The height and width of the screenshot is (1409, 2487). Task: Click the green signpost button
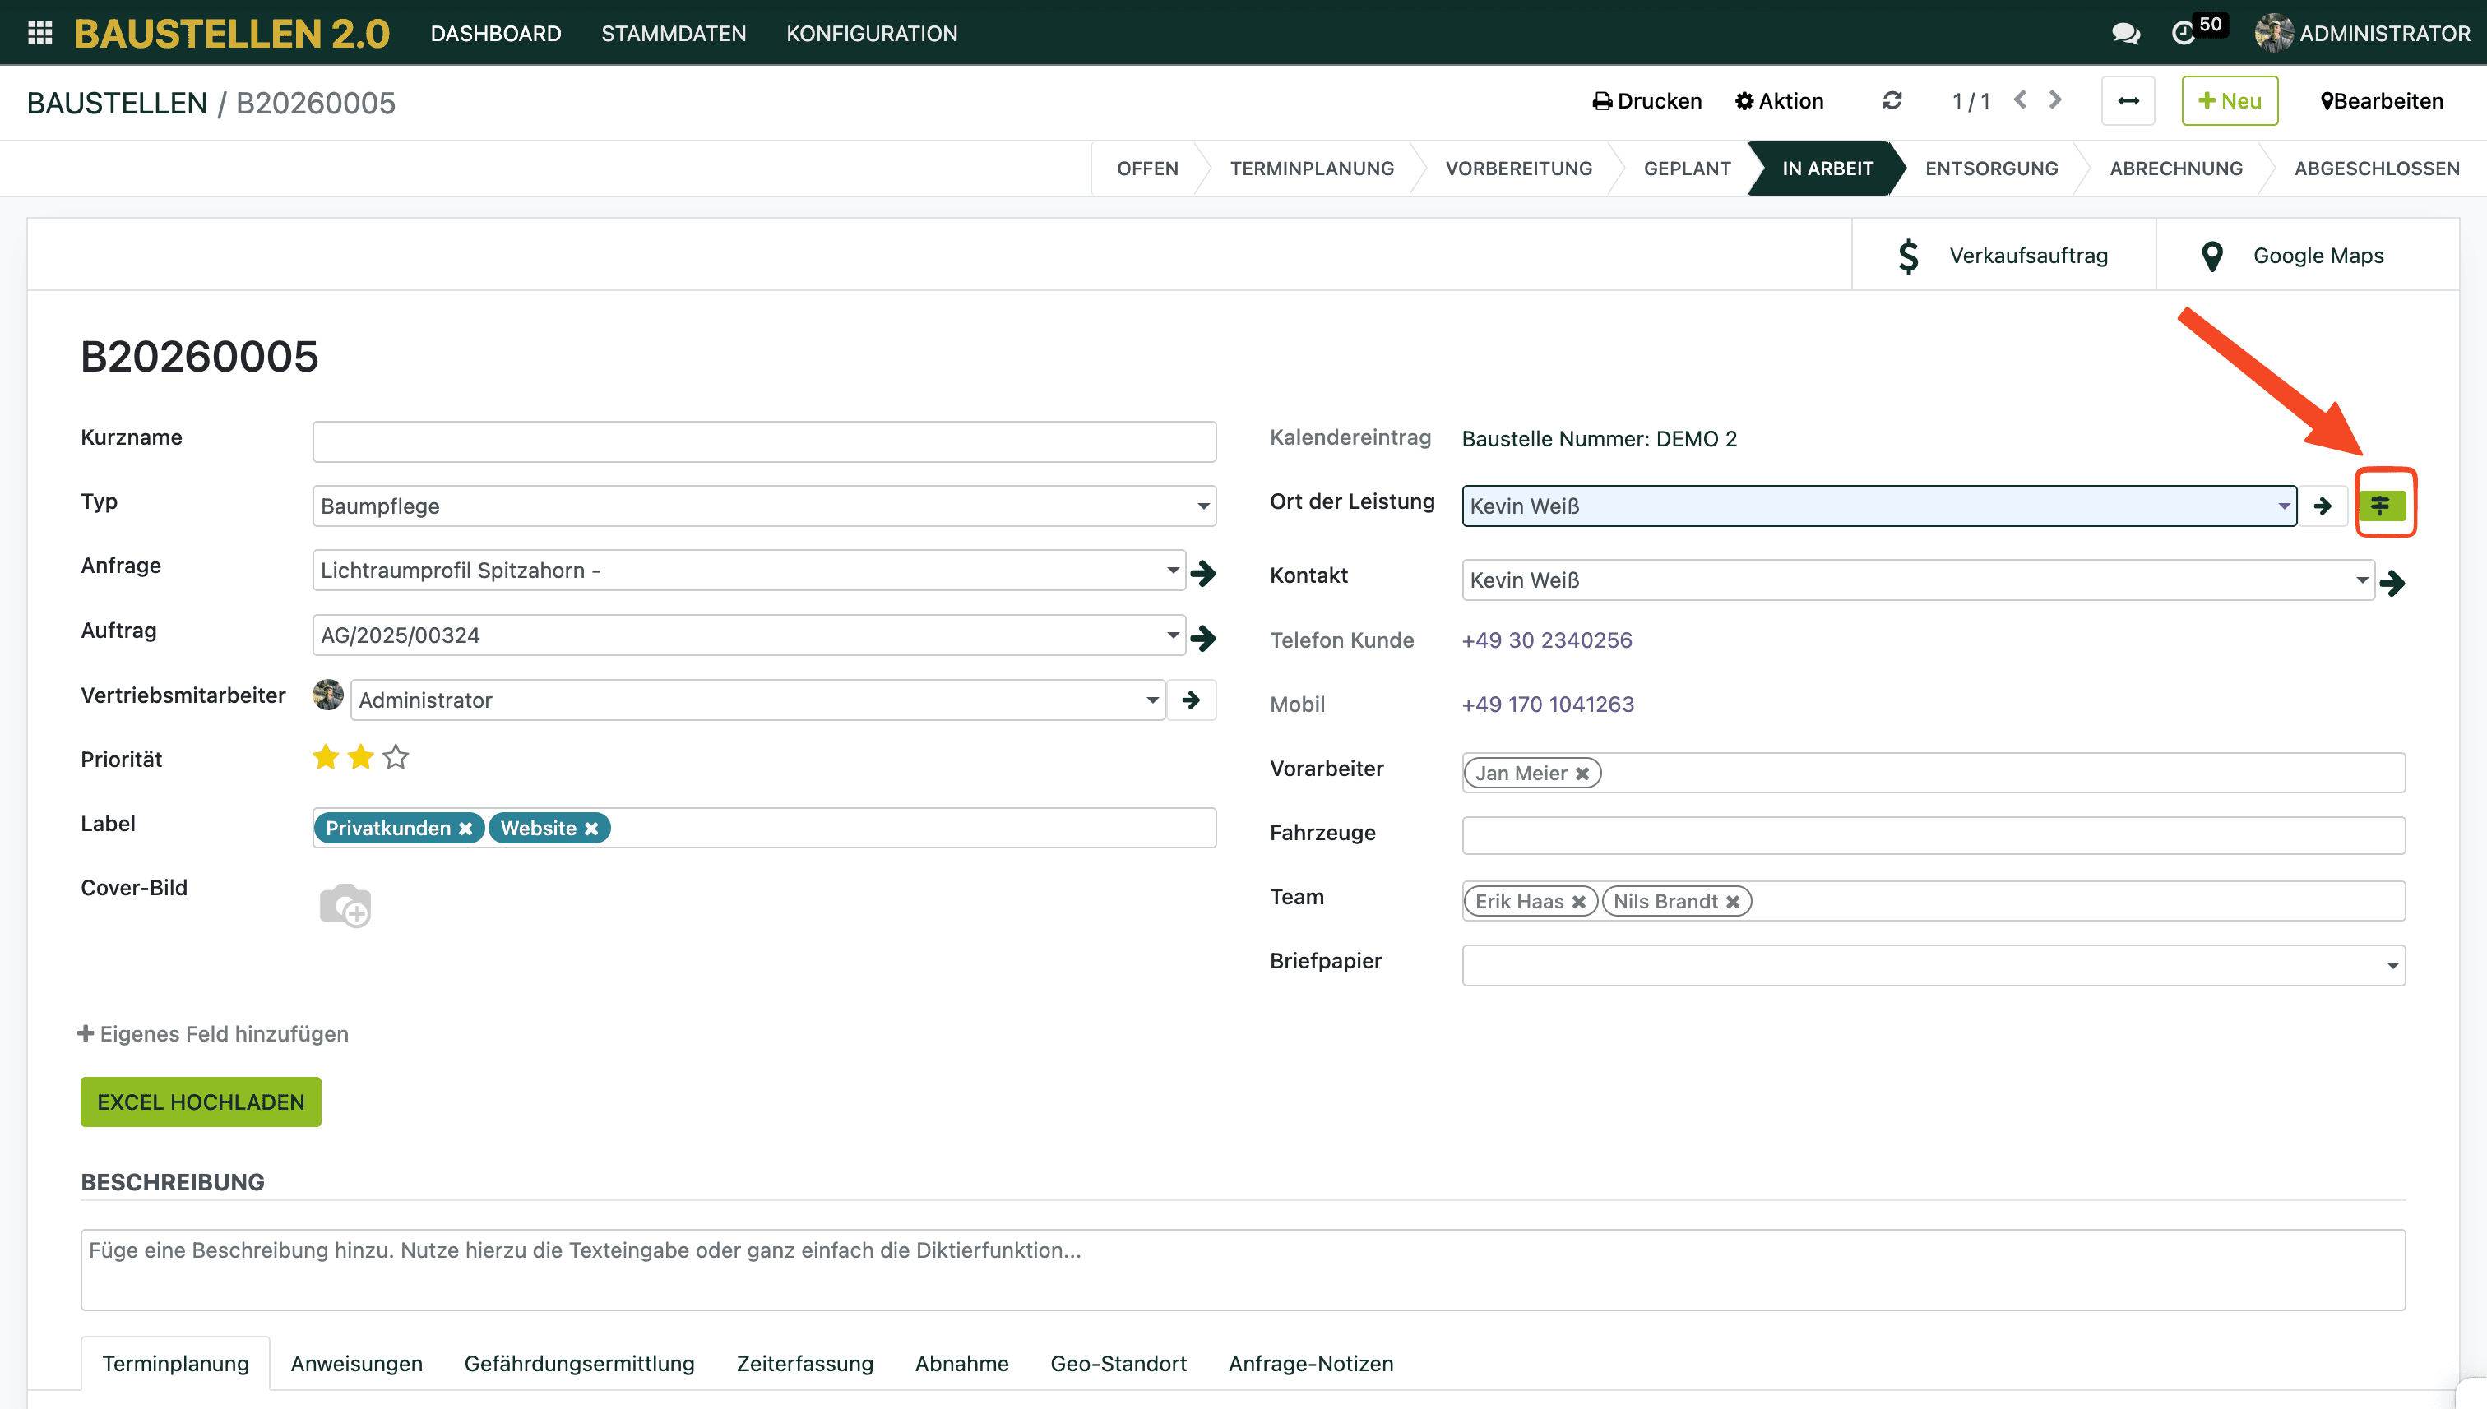(2382, 504)
